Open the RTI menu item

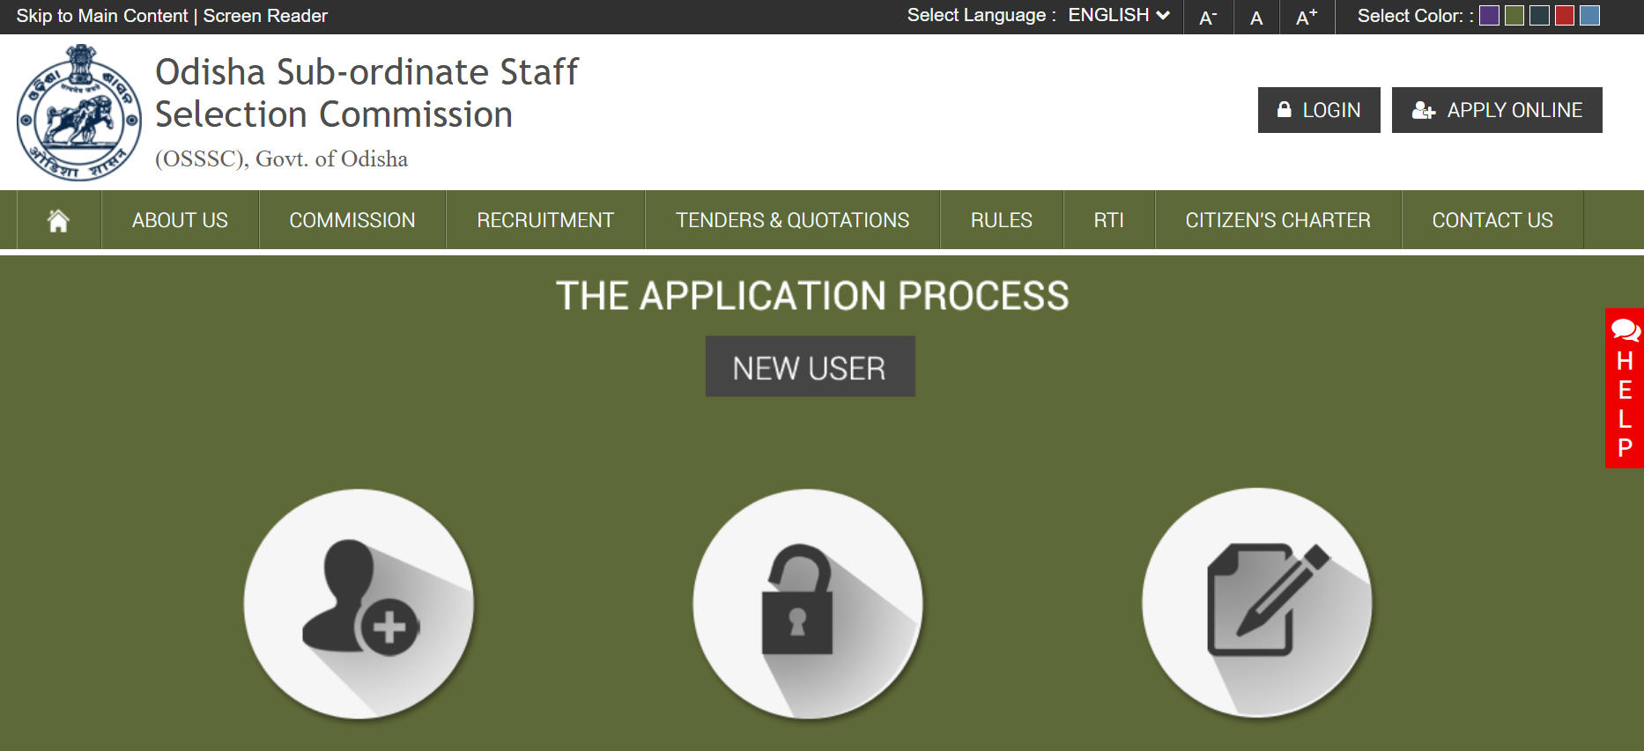pos(1109,220)
